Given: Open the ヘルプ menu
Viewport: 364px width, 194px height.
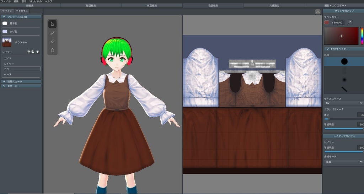Looking at the screenshot, I should pos(48,1).
